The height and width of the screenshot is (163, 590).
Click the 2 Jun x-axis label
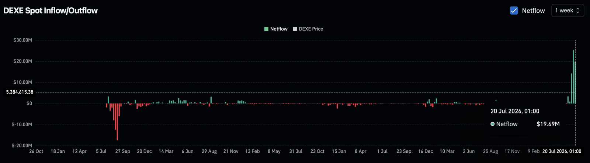469,151
